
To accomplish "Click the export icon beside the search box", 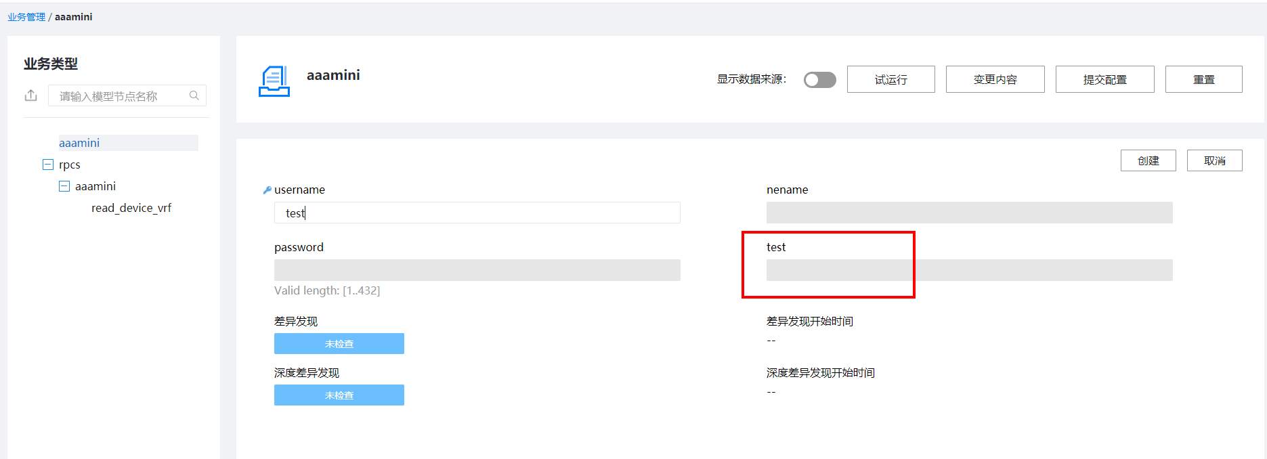I will pos(30,95).
